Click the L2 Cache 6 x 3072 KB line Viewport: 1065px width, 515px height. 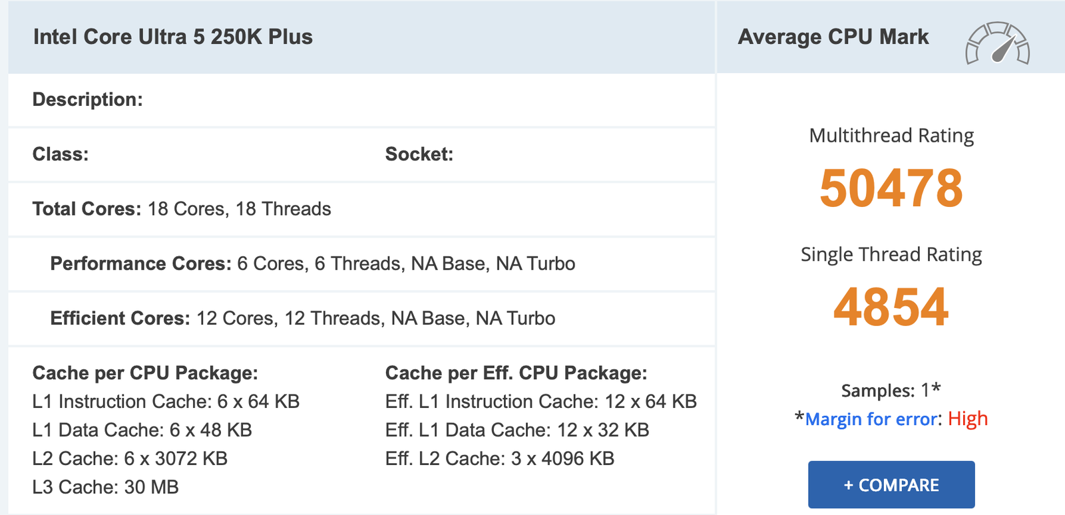[x=130, y=458]
